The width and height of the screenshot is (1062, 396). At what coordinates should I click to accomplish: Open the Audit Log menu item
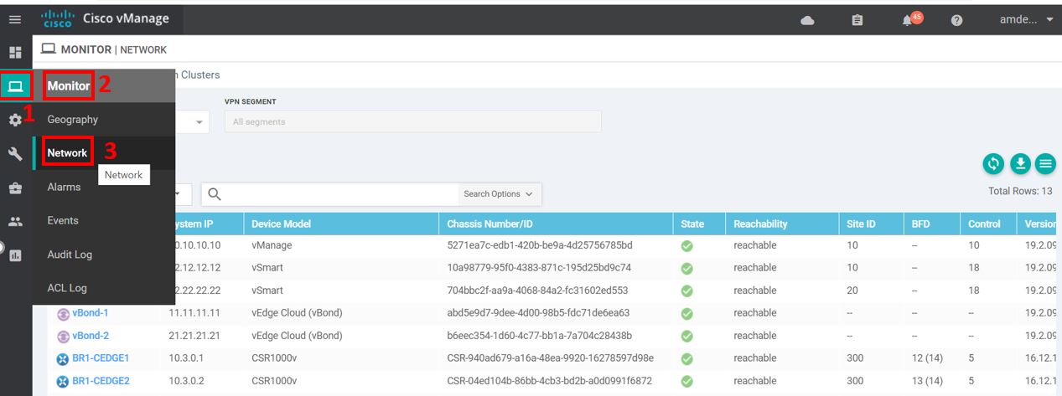click(70, 255)
